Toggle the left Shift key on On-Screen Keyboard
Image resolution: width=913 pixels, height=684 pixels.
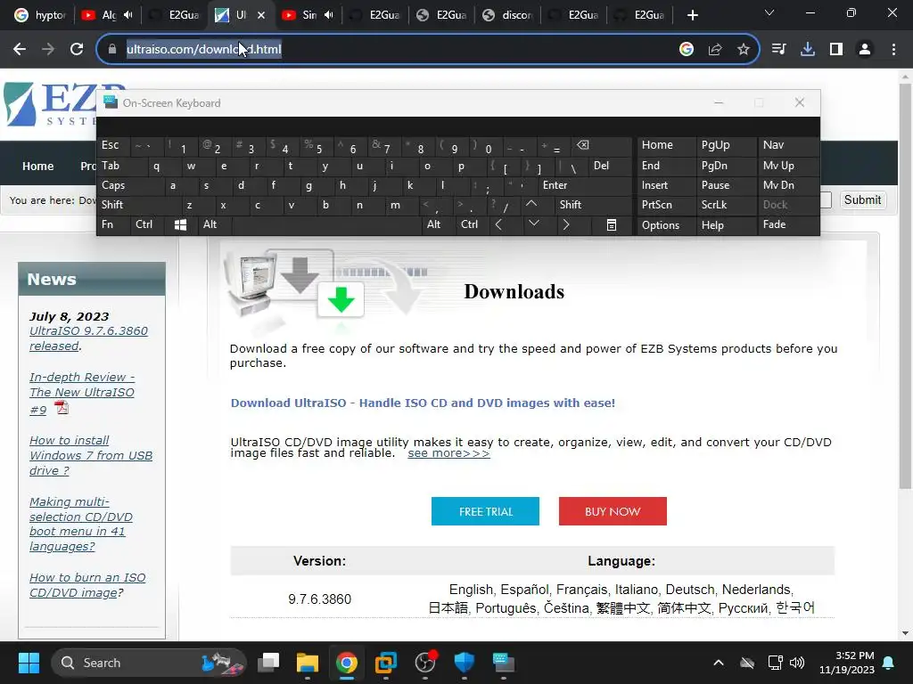112,205
